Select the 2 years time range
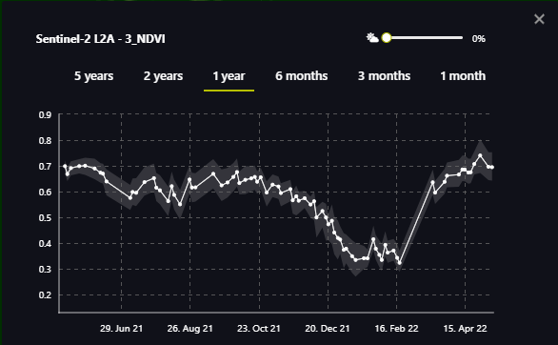This screenshot has width=558, height=345. (163, 76)
